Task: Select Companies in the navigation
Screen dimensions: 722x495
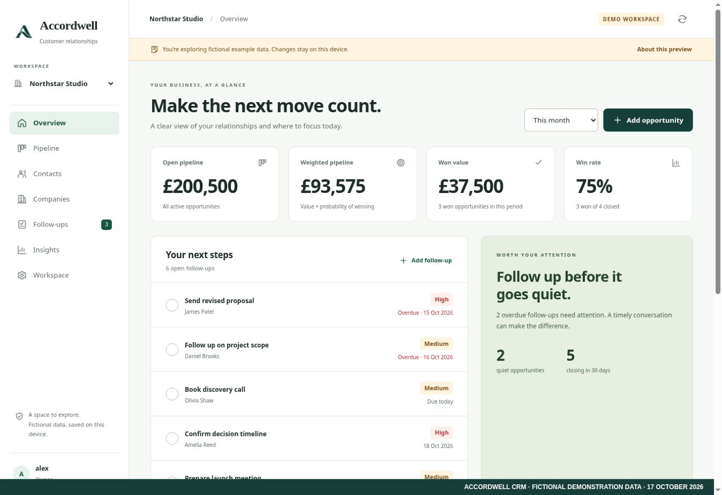Action: click(x=64, y=199)
